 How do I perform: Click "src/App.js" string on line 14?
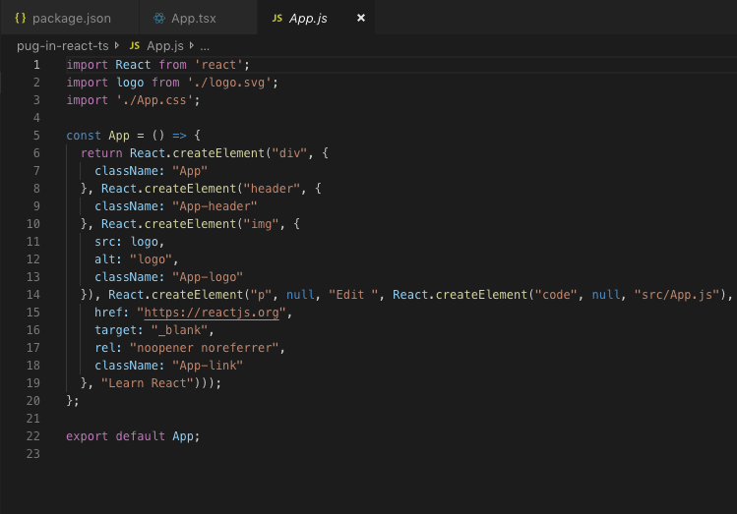pyautogui.click(x=677, y=295)
